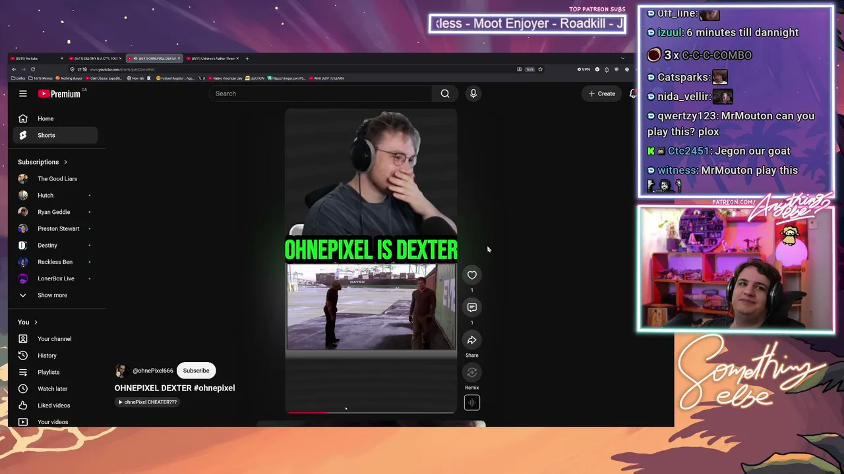The width and height of the screenshot is (844, 474).
Task: Open the short's sound page icon
Action: click(x=472, y=402)
